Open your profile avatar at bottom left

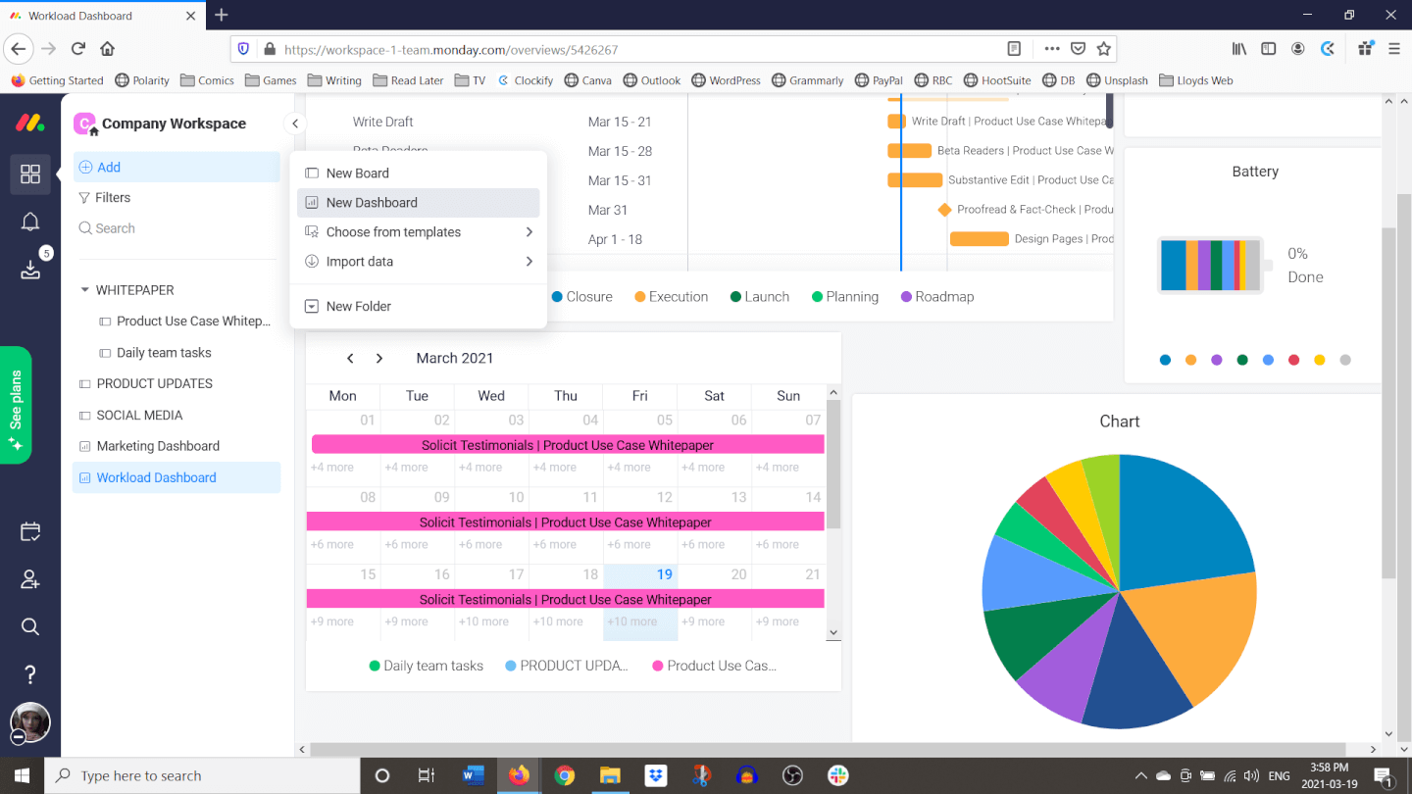(30, 722)
